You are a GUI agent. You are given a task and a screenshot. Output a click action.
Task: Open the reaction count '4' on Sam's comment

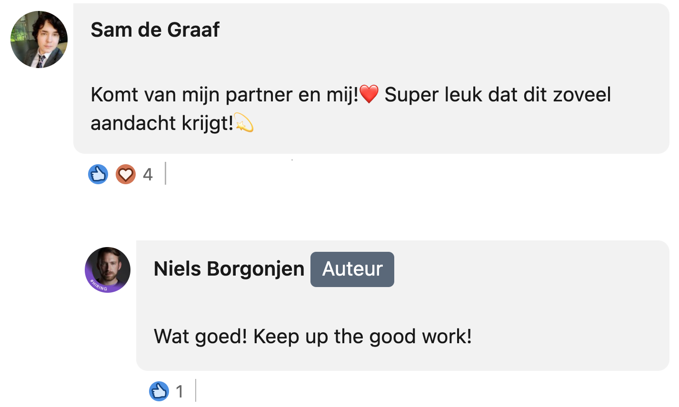148,175
